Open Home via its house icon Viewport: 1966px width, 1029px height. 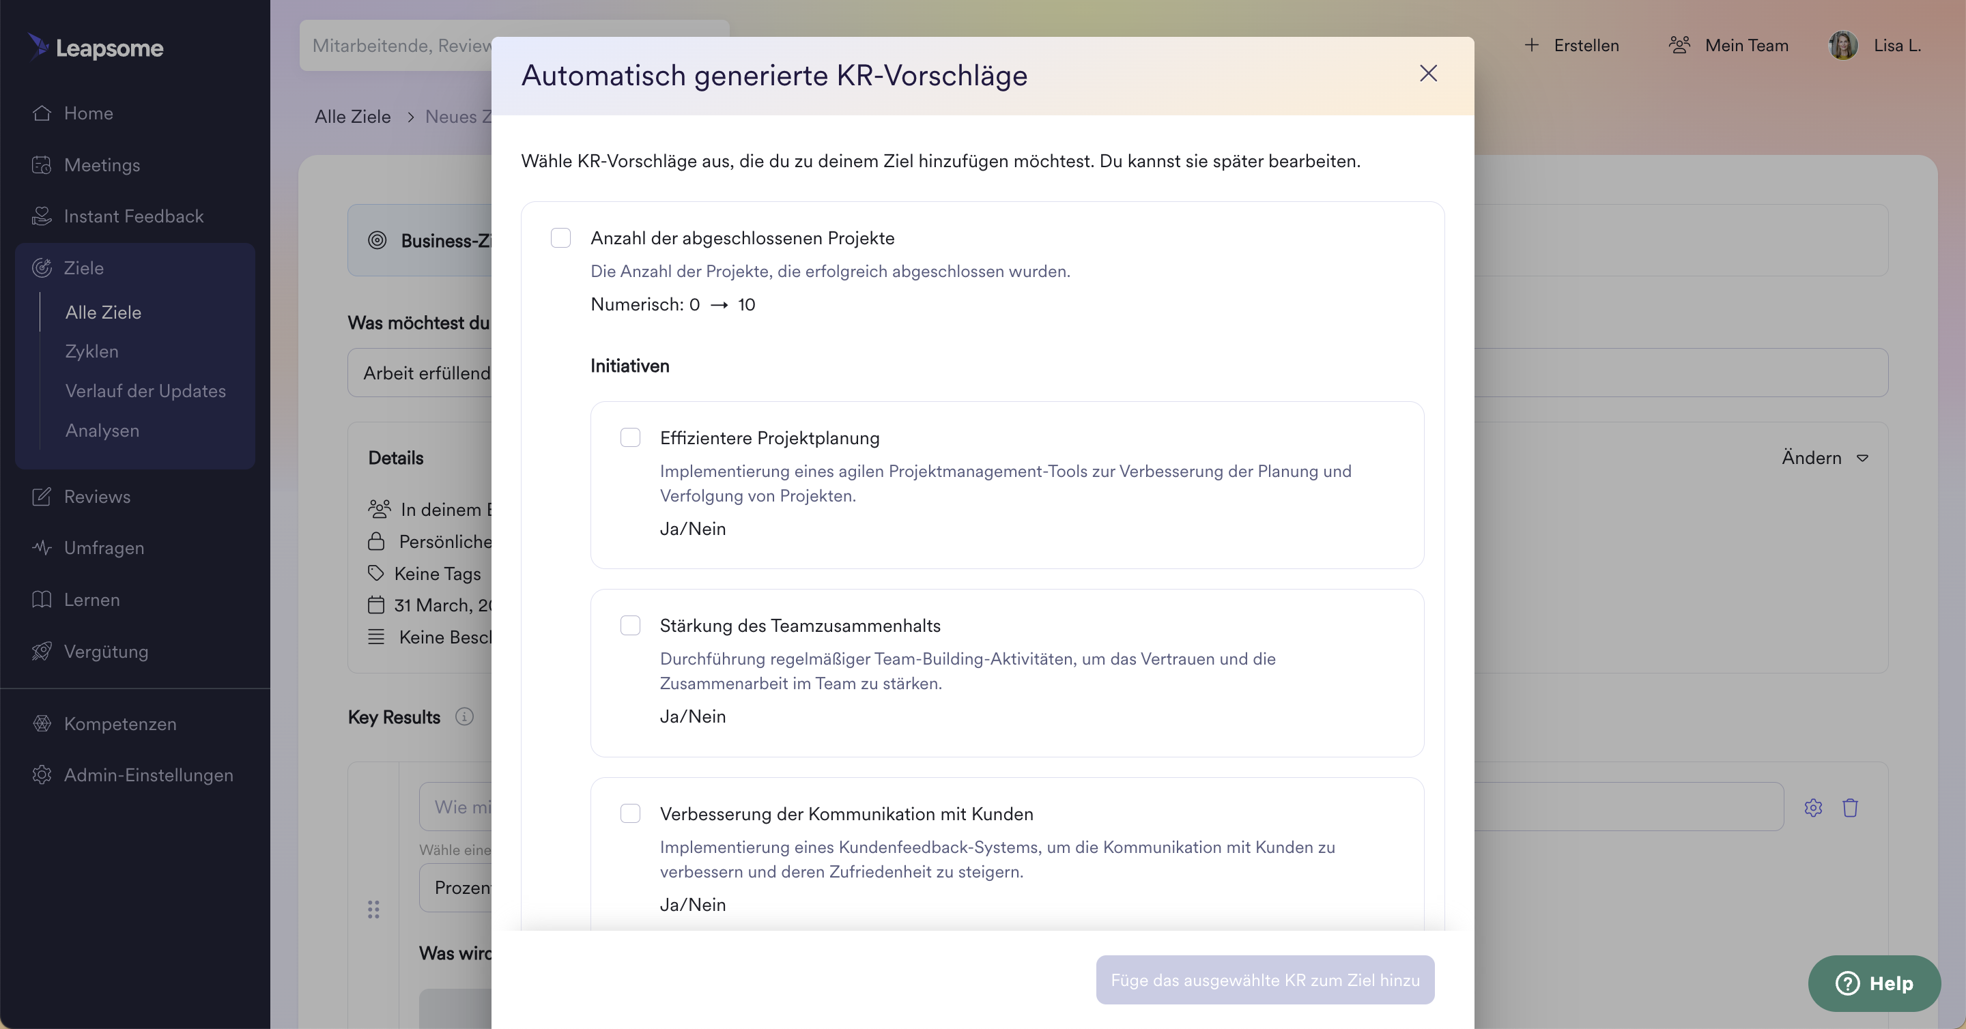(x=42, y=114)
